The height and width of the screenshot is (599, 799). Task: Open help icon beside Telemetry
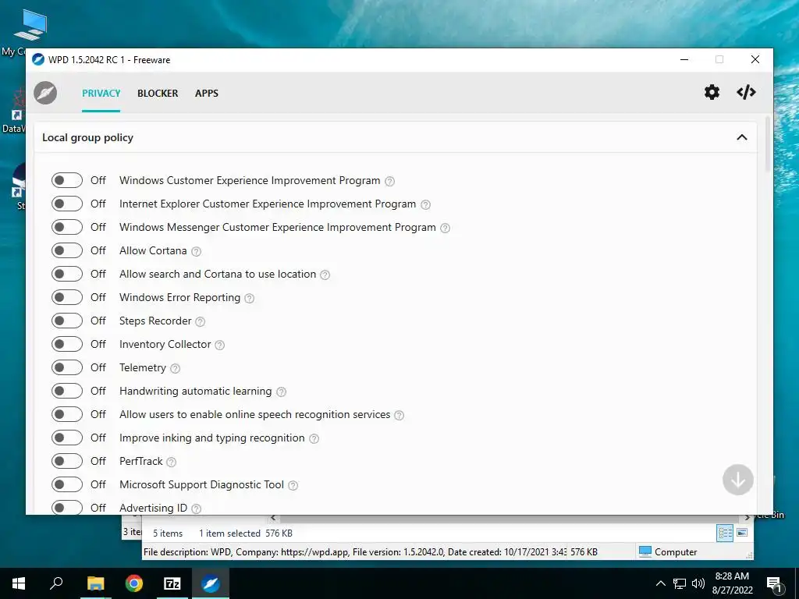[x=176, y=369]
